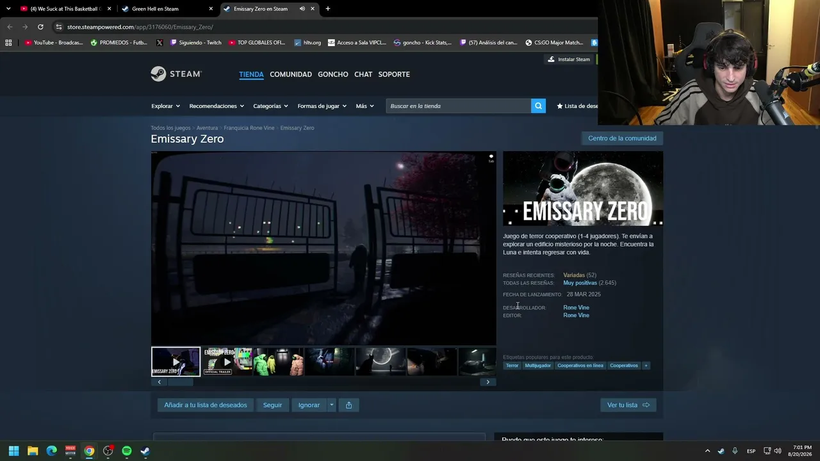Viewport: 820px width, 461px height.
Task: Click the Ignorar button
Action: pos(309,405)
